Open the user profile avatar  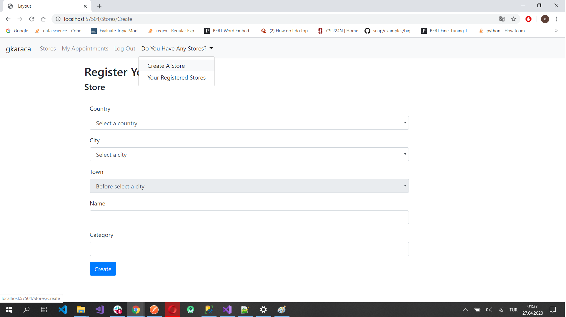coord(545,19)
